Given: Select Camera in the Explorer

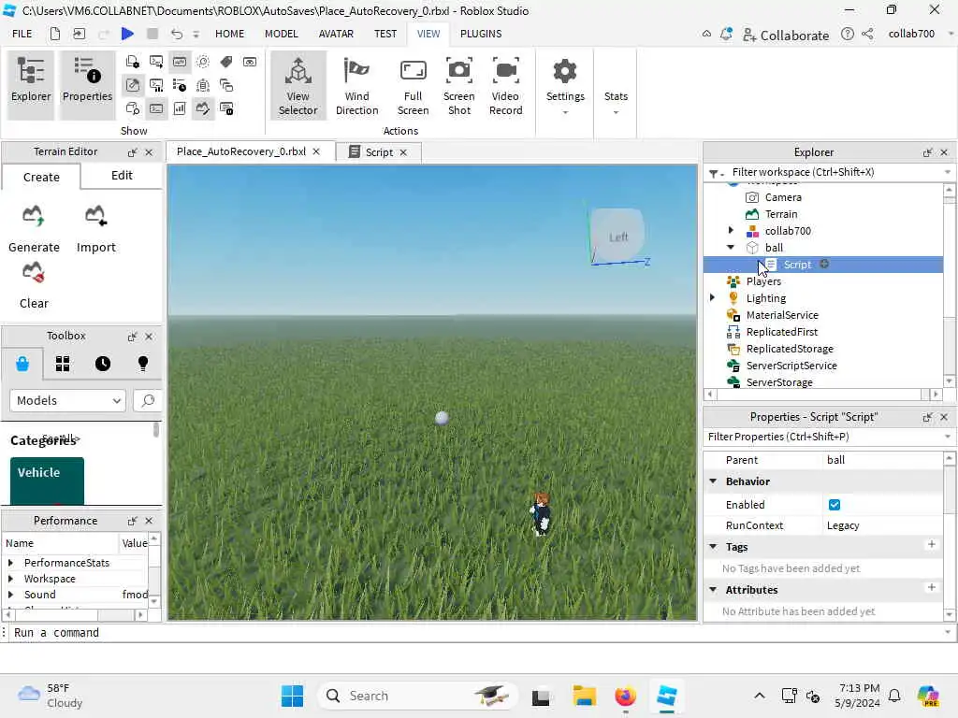Looking at the screenshot, I should [783, 197].
